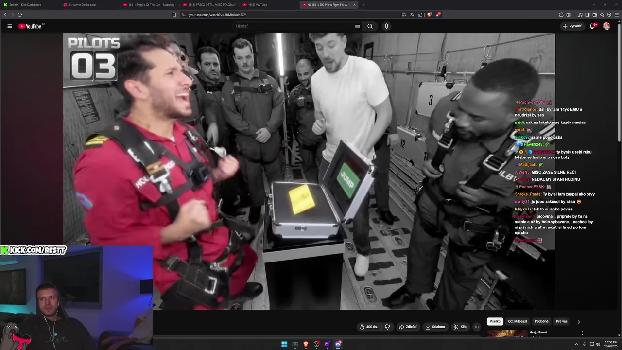
Task: Like the video showing 400 tis.
Action: click(368, 327)
